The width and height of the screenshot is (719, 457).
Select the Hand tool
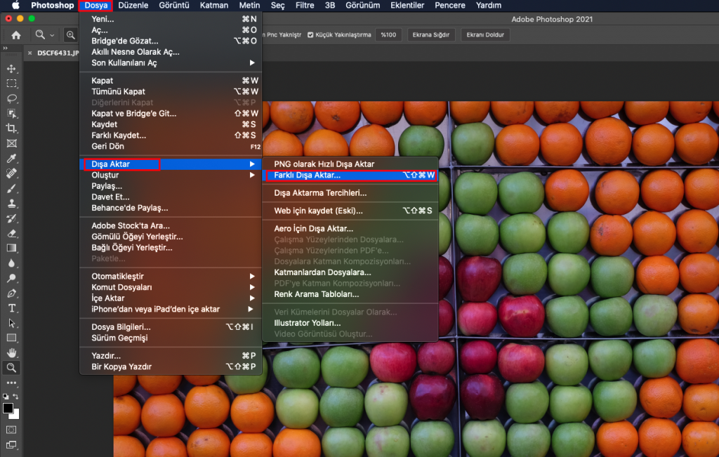(11, 352)
